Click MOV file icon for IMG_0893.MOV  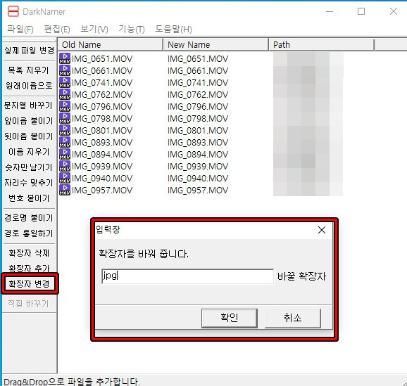click(x=65, y=142)
